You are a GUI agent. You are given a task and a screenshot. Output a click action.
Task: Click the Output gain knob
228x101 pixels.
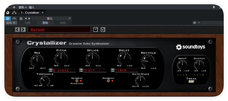[199, 65]
